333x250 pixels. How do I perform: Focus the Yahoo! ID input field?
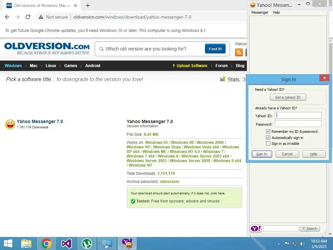point(298,115)
